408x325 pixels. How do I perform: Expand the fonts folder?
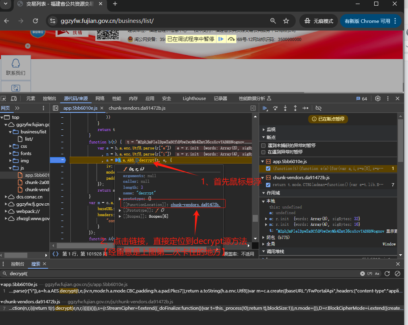[10, 153]
